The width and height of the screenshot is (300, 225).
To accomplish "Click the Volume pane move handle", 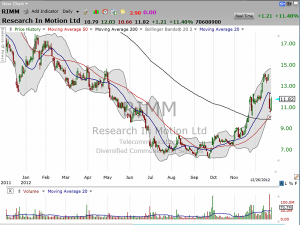I will pos(19,191).
